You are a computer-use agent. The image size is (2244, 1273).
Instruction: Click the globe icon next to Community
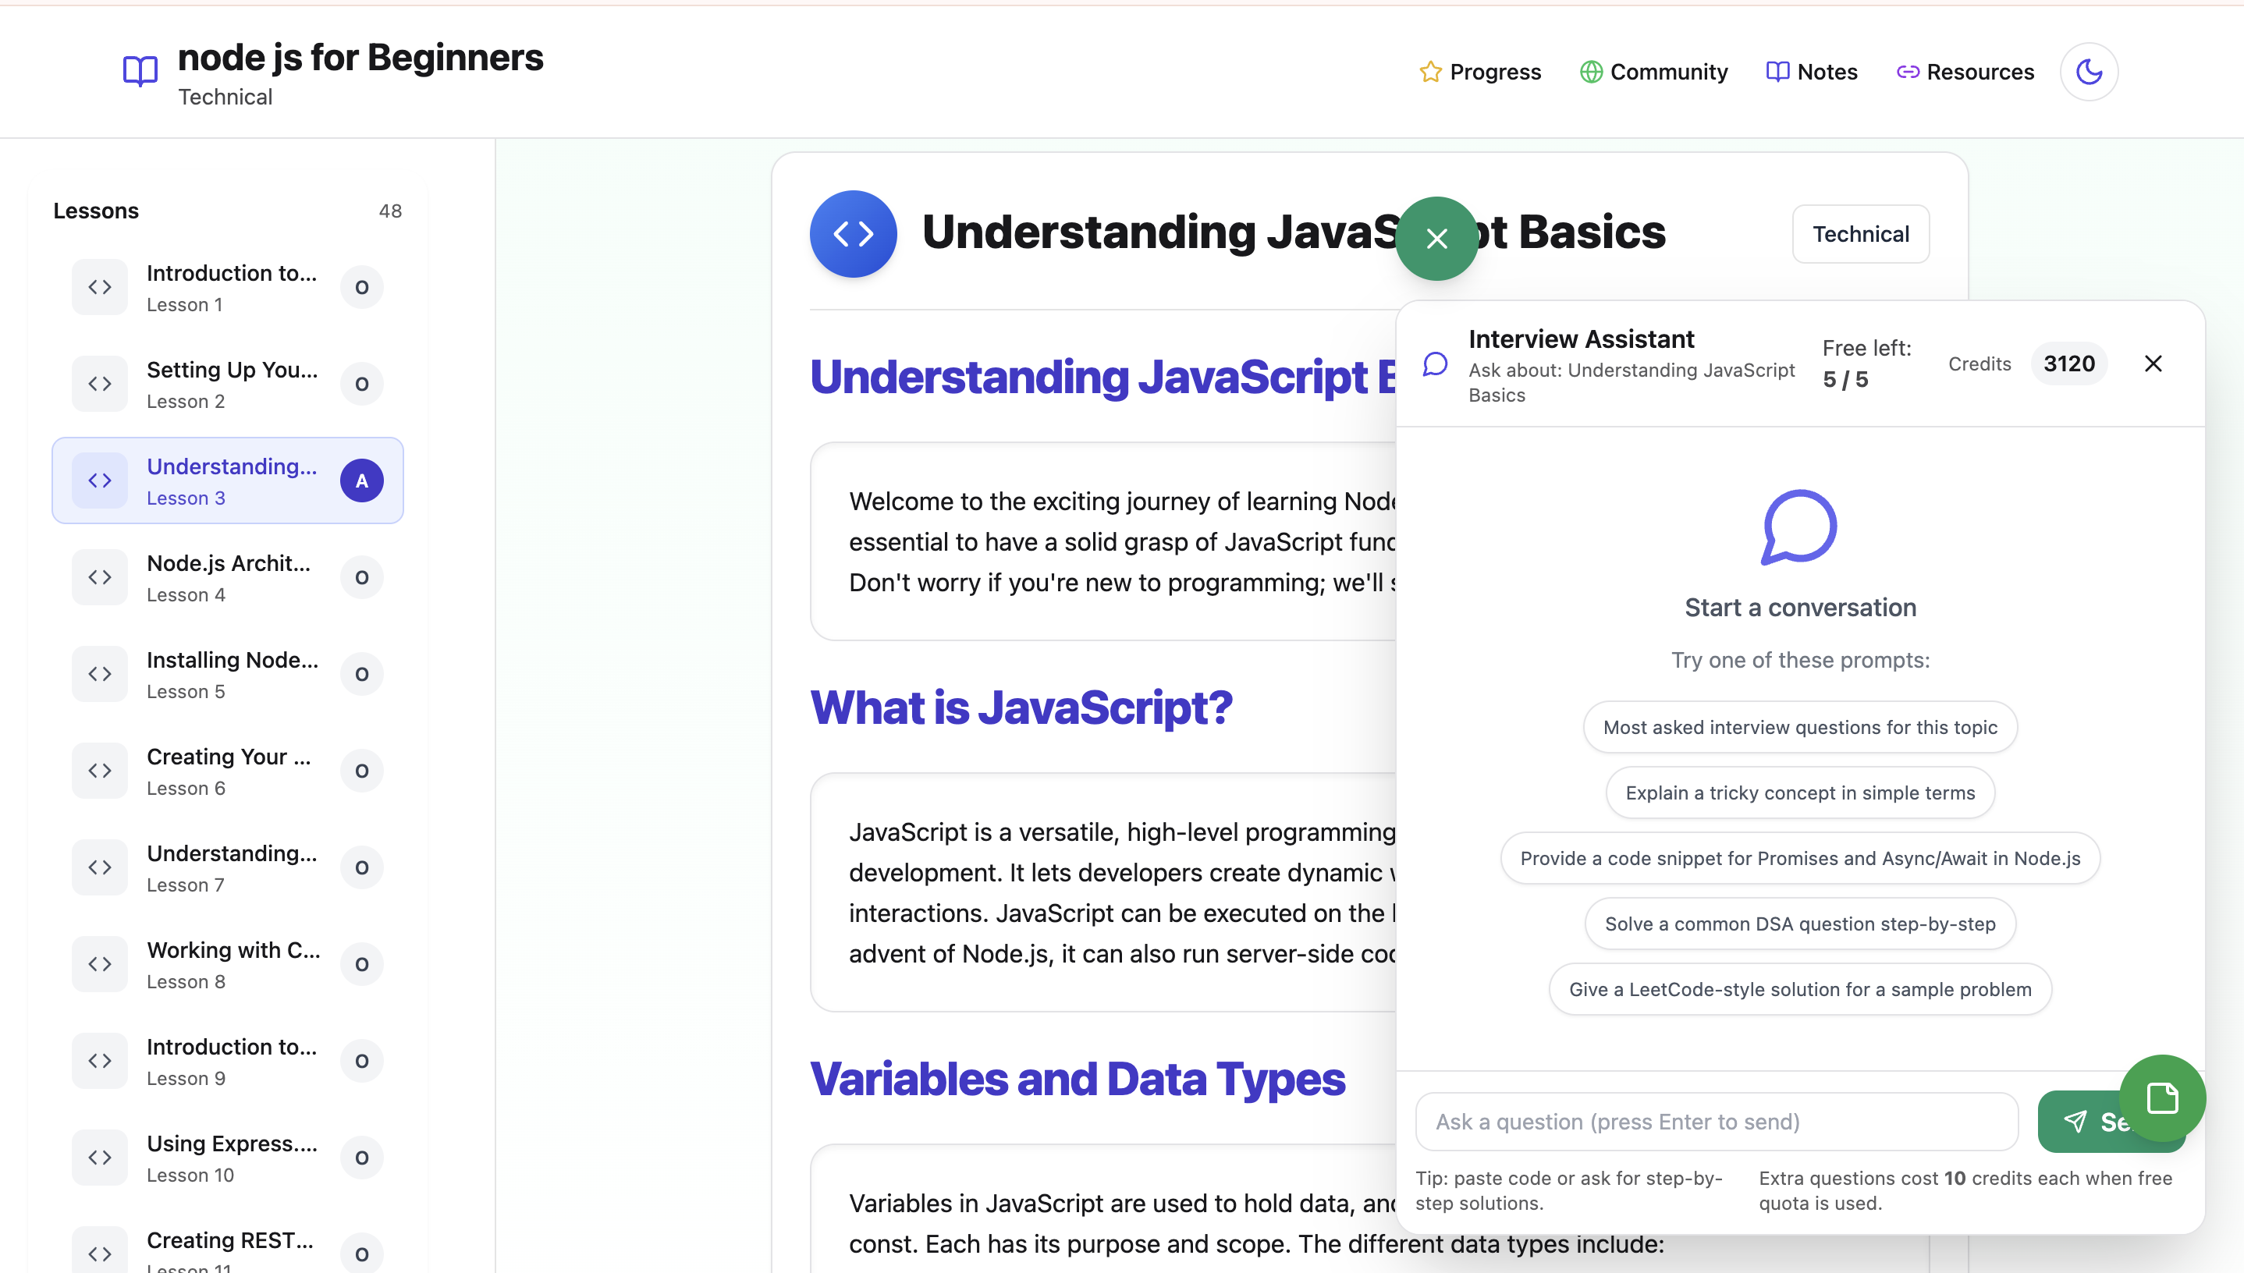click(x=1592, y=72)
